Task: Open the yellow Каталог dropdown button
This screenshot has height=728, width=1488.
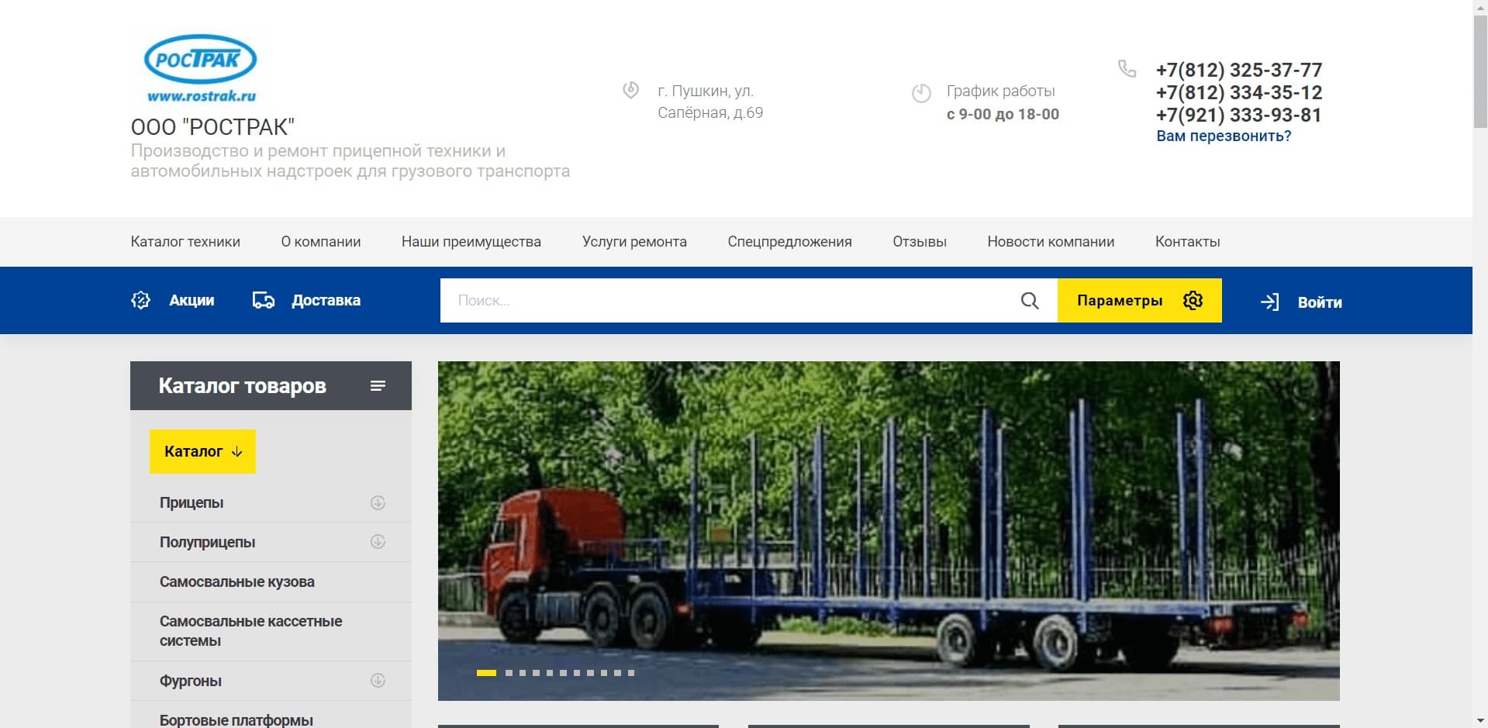Action: point(202,451)
